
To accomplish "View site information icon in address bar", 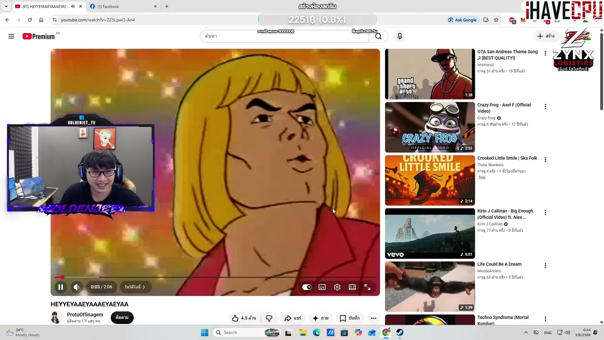I will click(x=55, y=20).
